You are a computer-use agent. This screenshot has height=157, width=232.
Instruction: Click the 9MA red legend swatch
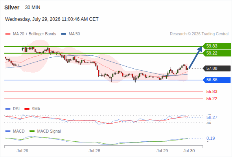point(27,109)
